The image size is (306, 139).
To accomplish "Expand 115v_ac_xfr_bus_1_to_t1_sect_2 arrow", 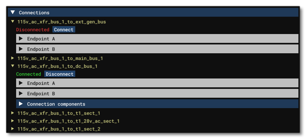I will coord(13,129).
